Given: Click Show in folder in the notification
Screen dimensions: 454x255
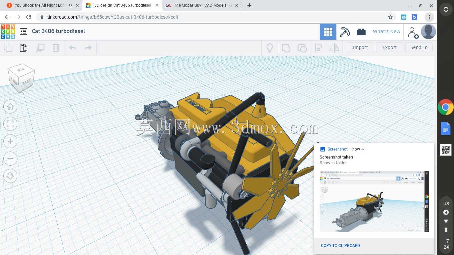Looking at the screenshot, I should pos(333,163).
